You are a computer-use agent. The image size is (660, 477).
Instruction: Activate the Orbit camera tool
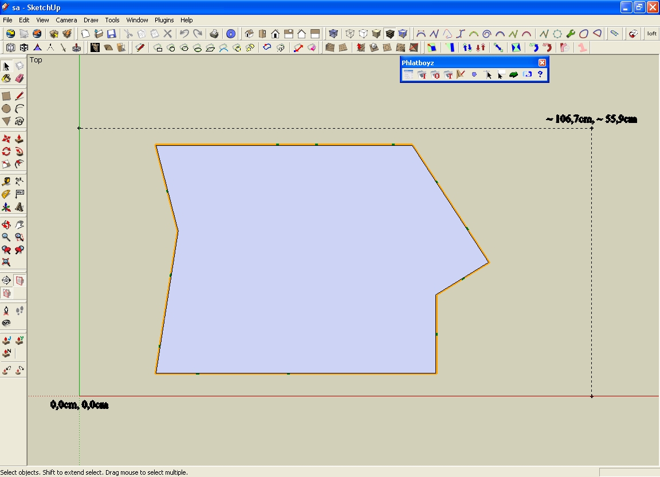[x=6, y=225]
